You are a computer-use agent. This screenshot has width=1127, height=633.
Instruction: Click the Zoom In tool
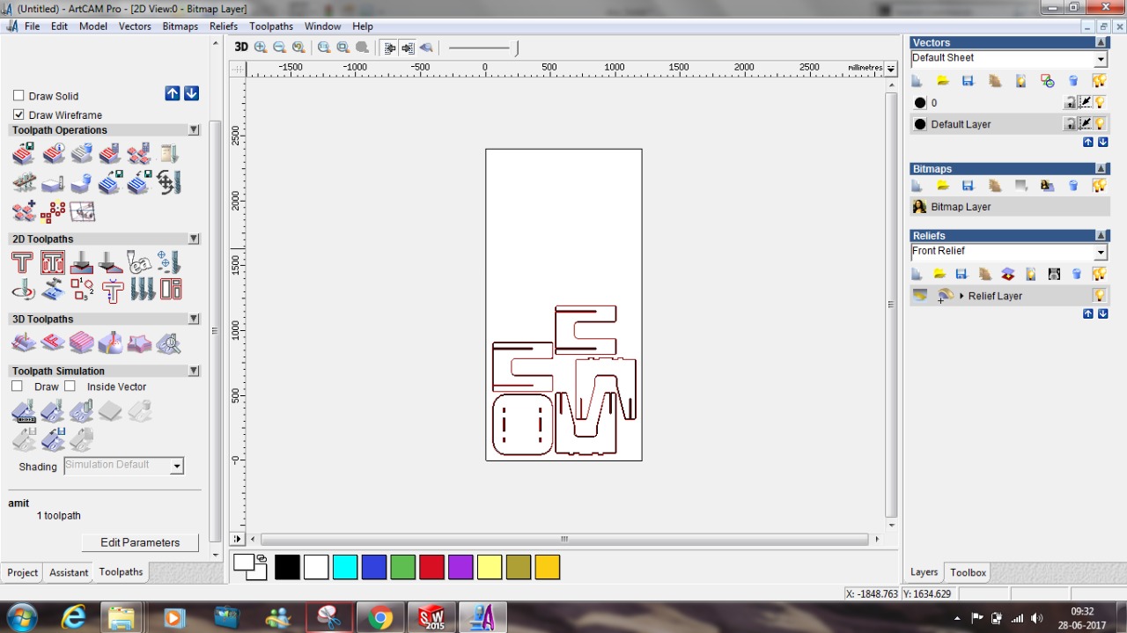(261, 48)
